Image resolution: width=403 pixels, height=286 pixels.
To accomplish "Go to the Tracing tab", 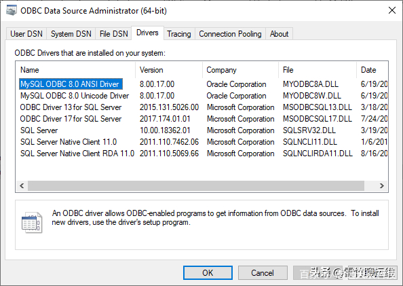I will point(179,34).
